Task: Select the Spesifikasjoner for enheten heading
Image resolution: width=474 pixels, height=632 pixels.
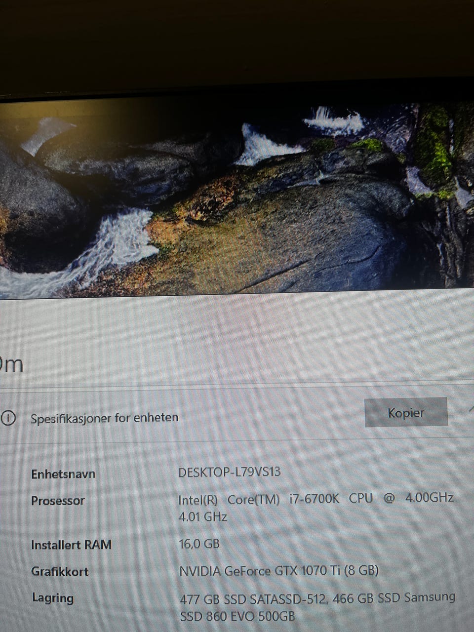Action: point(104,418)
